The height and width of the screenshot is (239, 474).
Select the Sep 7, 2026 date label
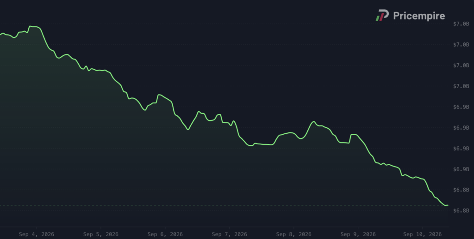pos(230,234)
